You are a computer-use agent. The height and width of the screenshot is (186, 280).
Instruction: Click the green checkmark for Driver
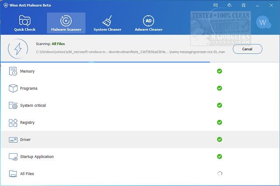coord(220,139)
